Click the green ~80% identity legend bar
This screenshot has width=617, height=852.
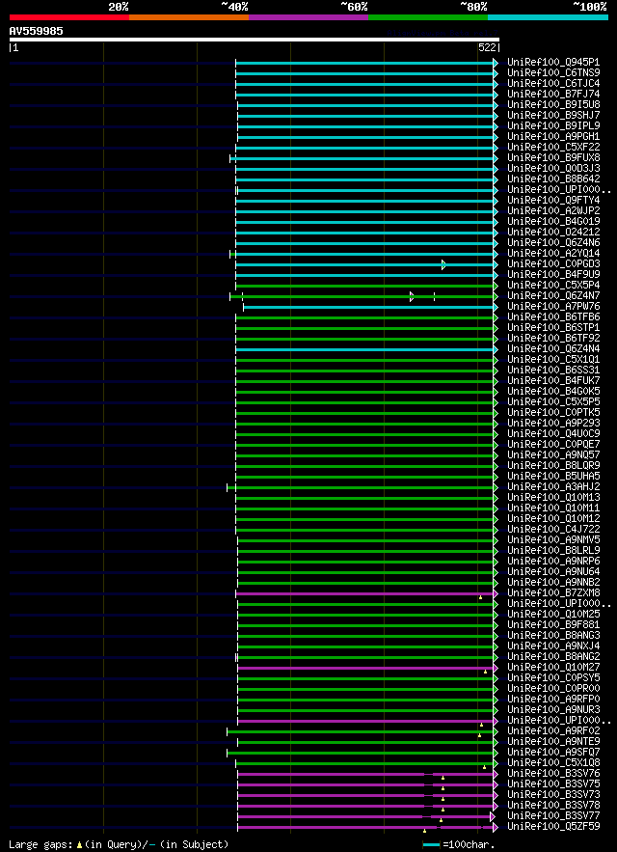(x=428, y=17)
